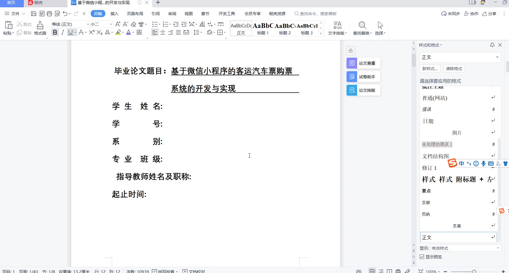Click the Print icon in quick access toolbar
This screenshot has width=509, height=273.
click(49, 14)
